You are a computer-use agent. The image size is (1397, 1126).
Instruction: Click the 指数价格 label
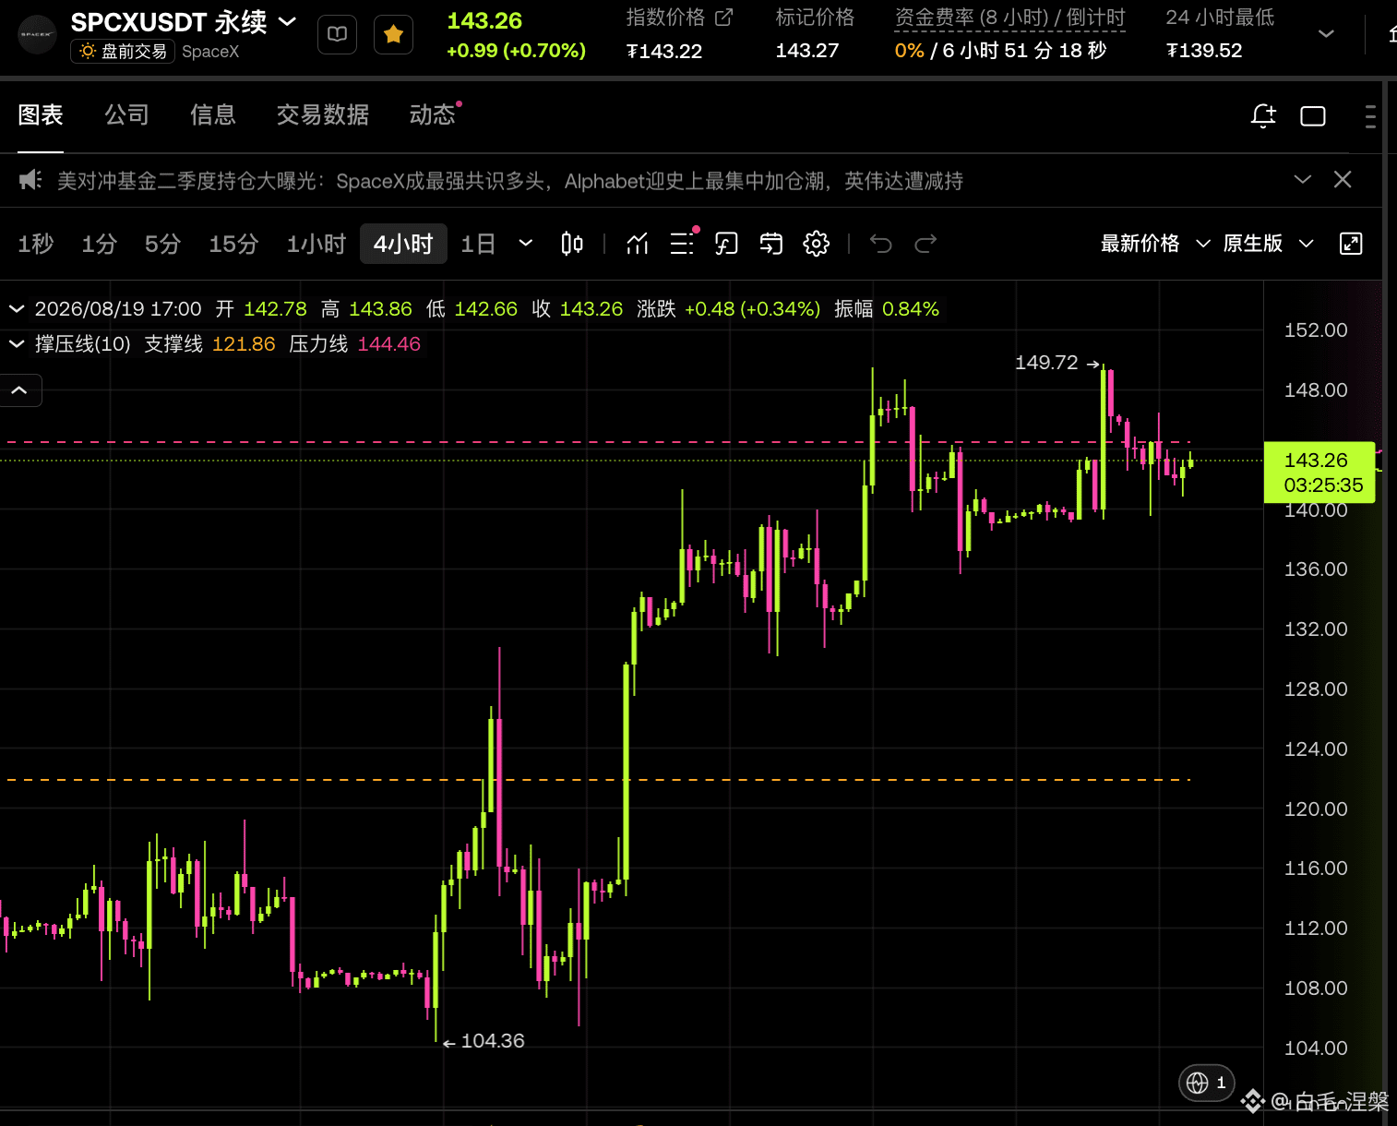pyautogui.click(x=665, y=18)
